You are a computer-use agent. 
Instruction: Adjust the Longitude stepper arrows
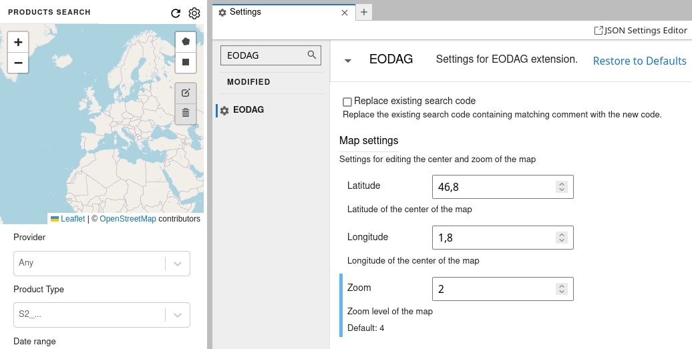point(561,238)
